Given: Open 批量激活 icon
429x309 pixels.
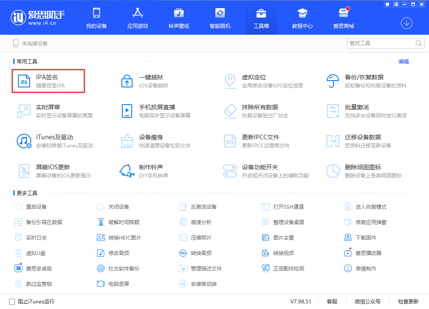Looking at the screenshot, I should click(x=333, y=111).
